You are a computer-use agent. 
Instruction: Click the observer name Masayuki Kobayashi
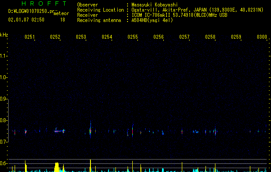(x=155, y=5)
